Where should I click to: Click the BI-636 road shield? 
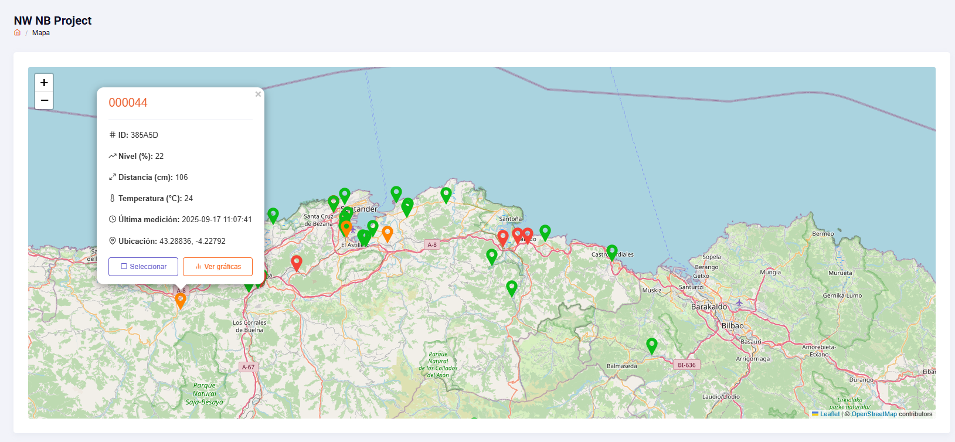[686, 365]
